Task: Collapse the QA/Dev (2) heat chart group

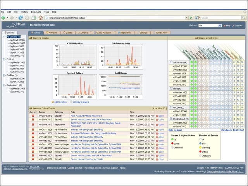Action: point(171,107)
